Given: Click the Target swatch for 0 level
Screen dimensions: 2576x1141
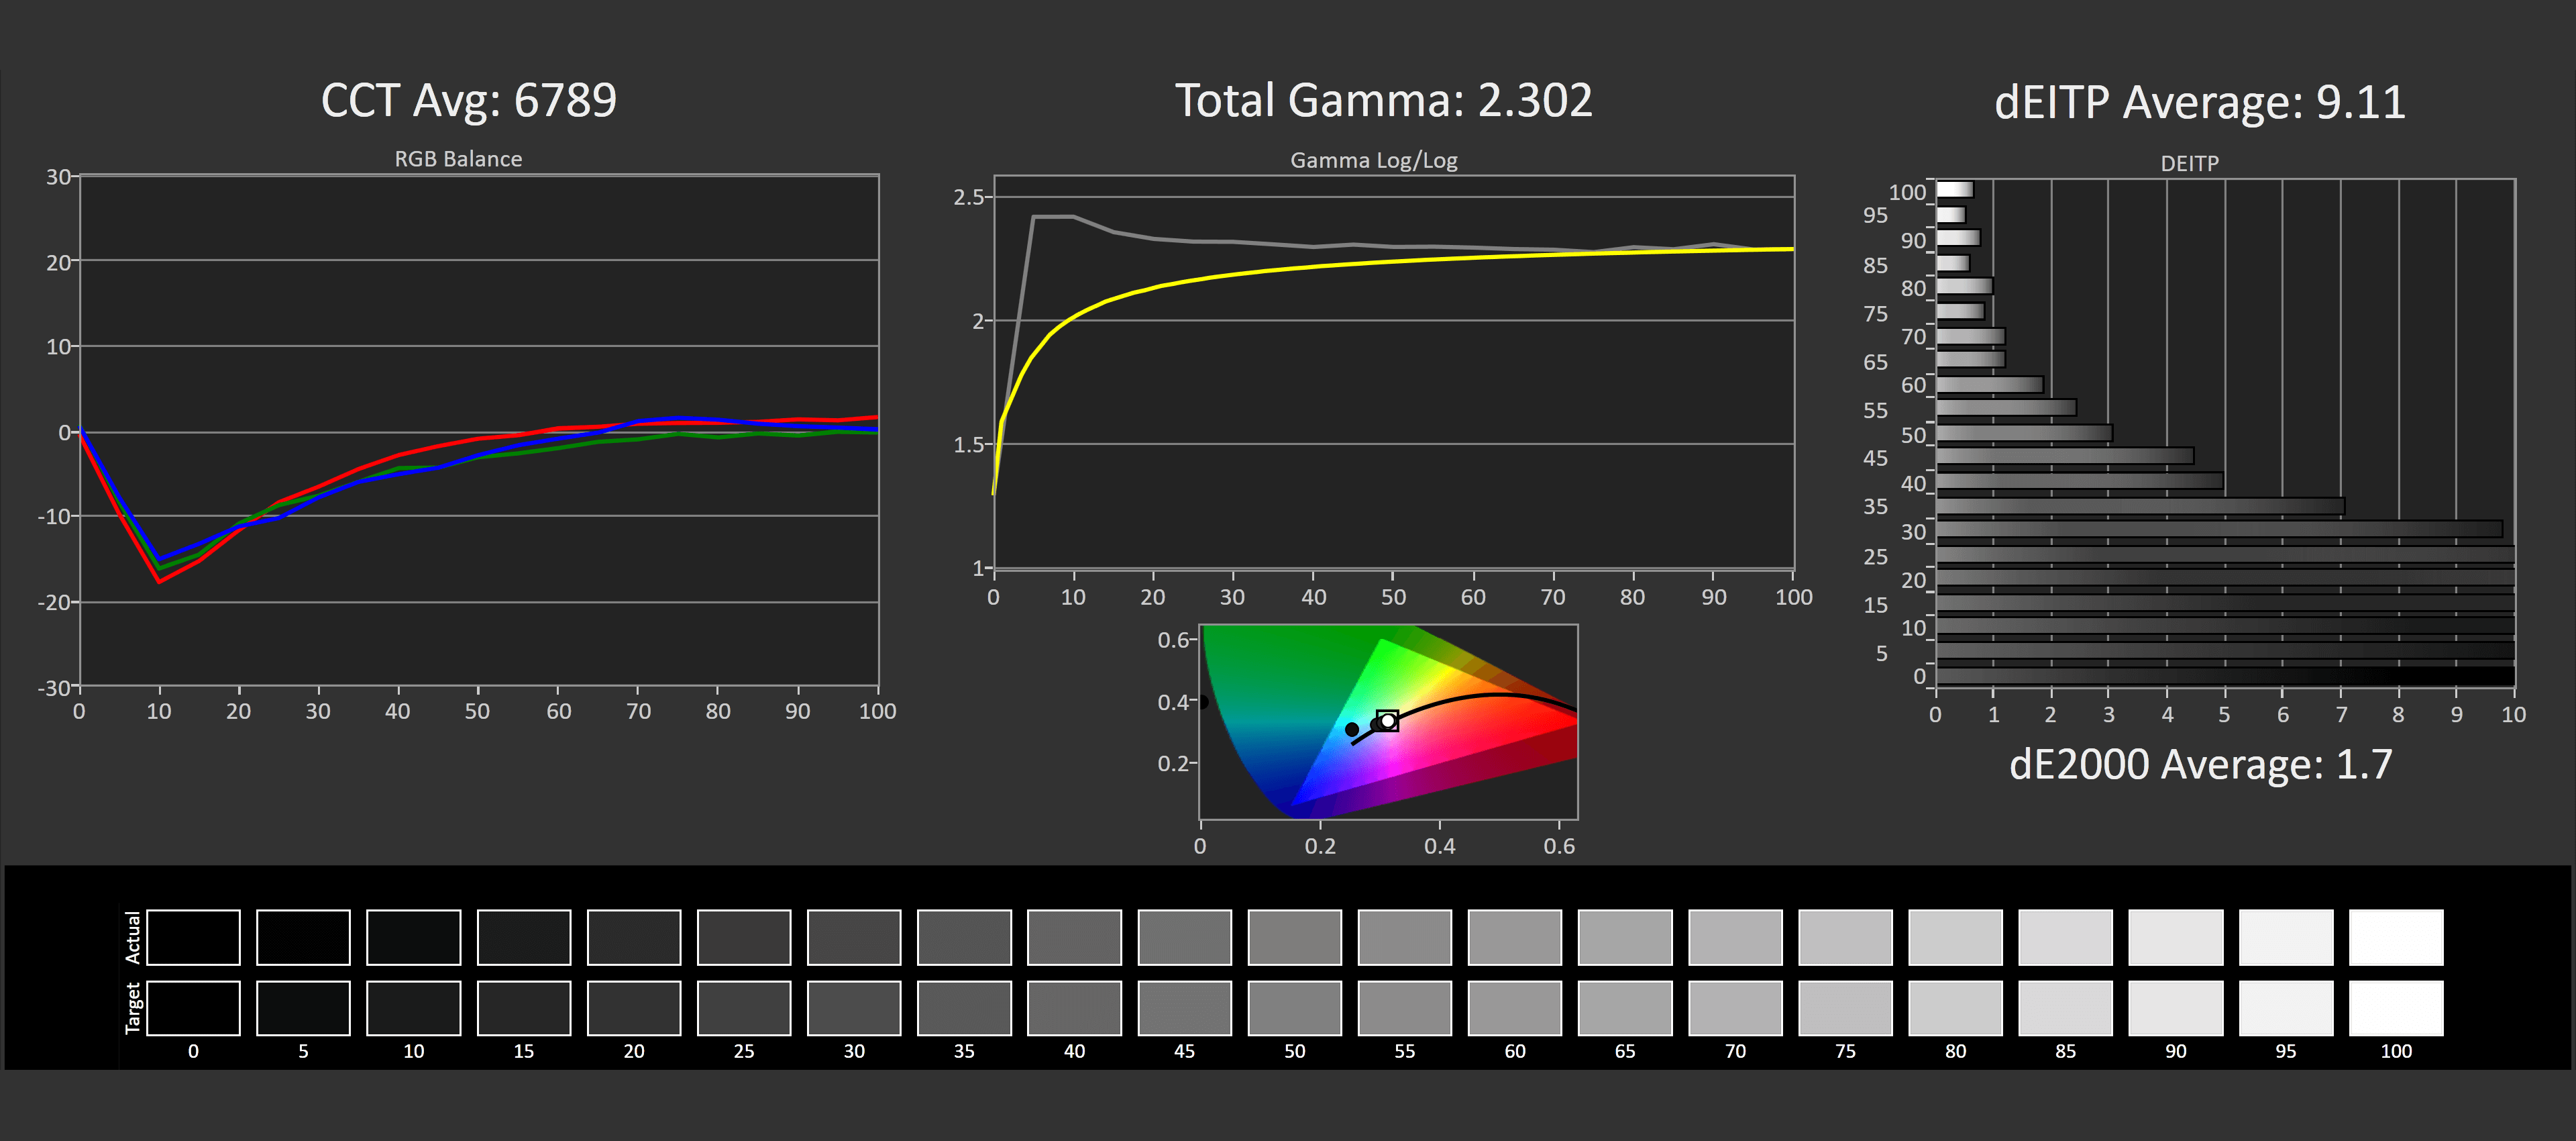Looking at the screenshot, I should point(193,1008).
